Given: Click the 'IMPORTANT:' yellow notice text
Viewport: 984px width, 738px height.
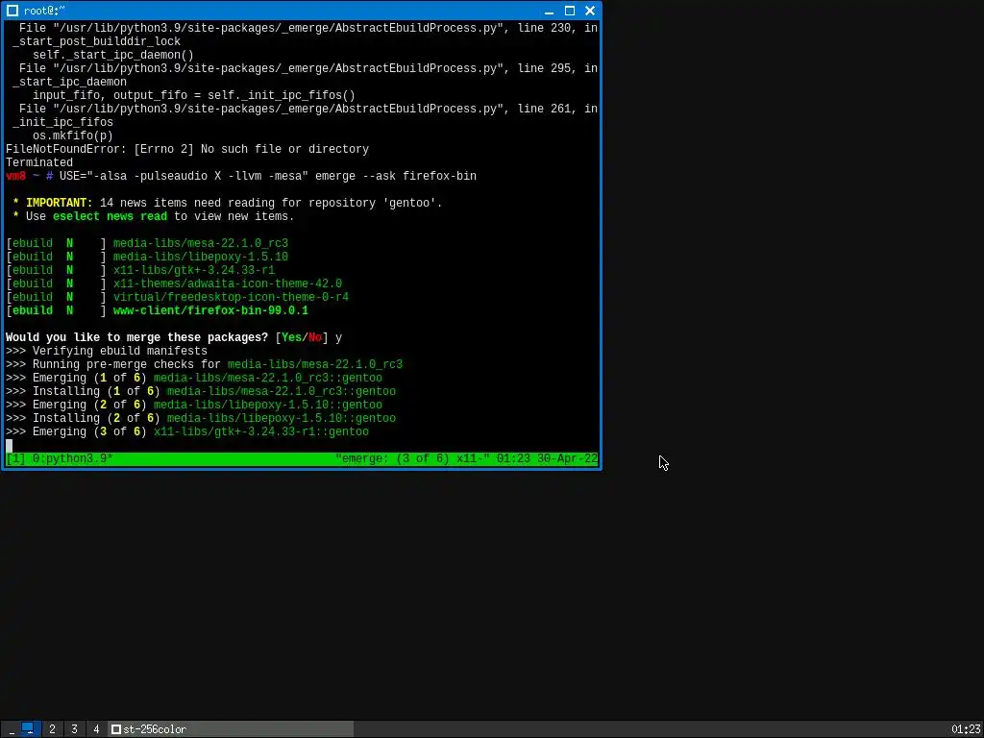Looking at the screenshot, I should pyautogui.click(x=60, y=204).
